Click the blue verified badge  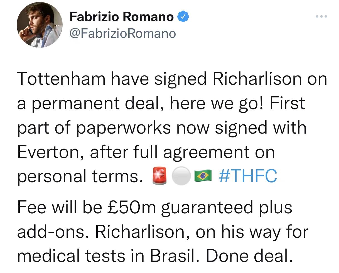point(183,17)
